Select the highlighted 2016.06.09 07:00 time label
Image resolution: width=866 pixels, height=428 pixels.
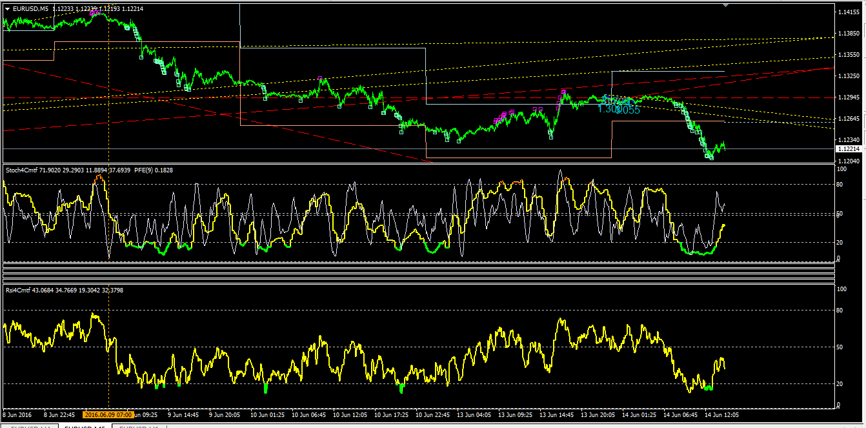(x=109, y=414)
